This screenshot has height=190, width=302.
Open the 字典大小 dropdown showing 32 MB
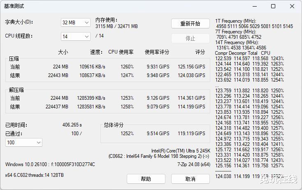tap(75, 23)
